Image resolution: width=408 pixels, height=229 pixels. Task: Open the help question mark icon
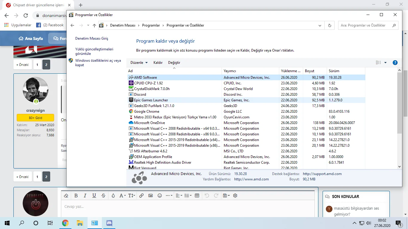point(395,63)
